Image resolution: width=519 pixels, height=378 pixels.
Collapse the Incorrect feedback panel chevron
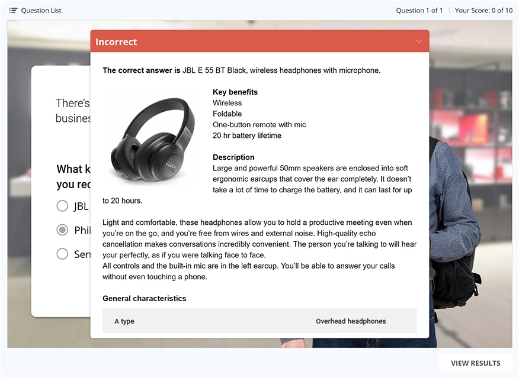[x=419, y=42]
